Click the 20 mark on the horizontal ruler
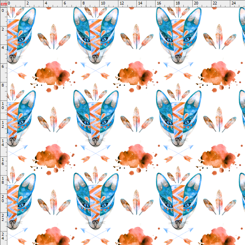The height and width of the screenshot is (245, 245). pos(196,3)
